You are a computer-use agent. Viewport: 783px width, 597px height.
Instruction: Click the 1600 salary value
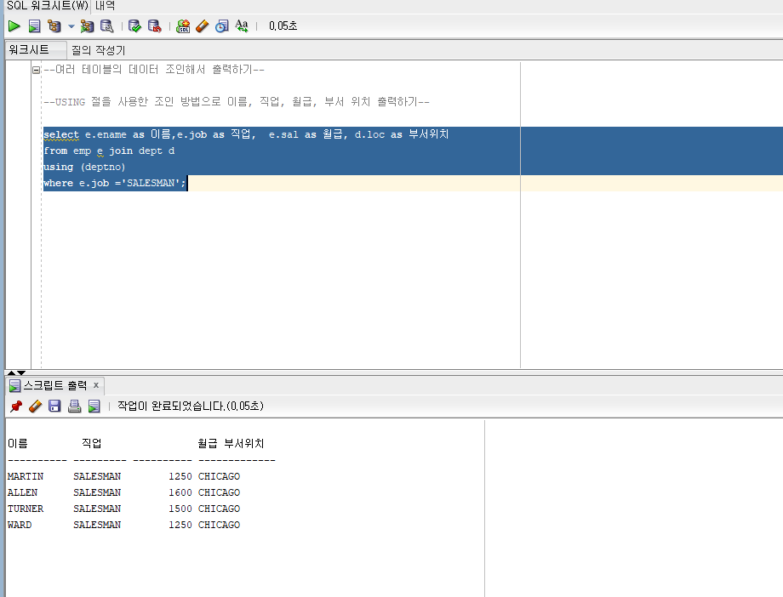coord(180,492)
